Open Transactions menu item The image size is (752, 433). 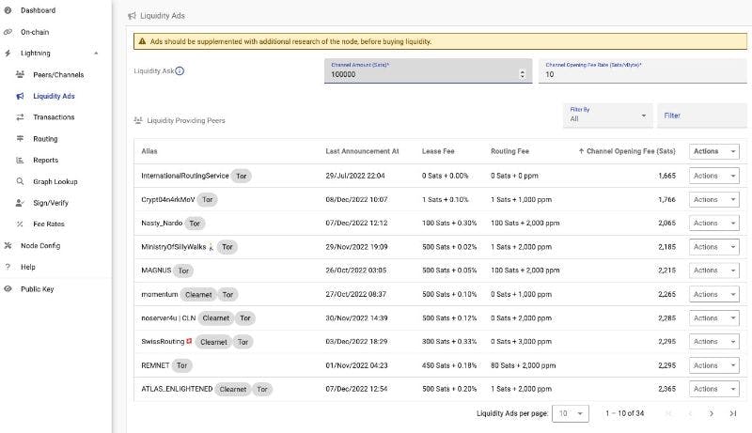(x=54, y=117)
